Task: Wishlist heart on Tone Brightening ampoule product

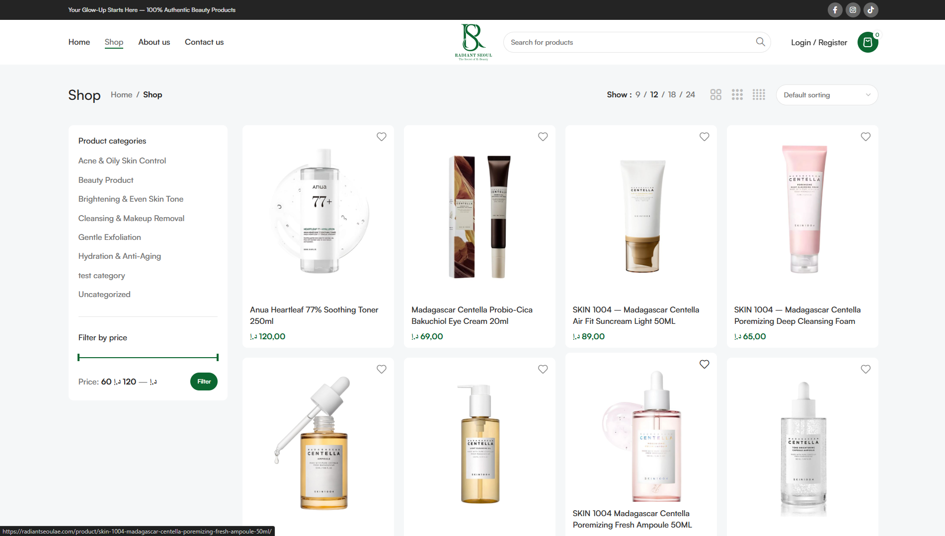Action: pos(866,369)
